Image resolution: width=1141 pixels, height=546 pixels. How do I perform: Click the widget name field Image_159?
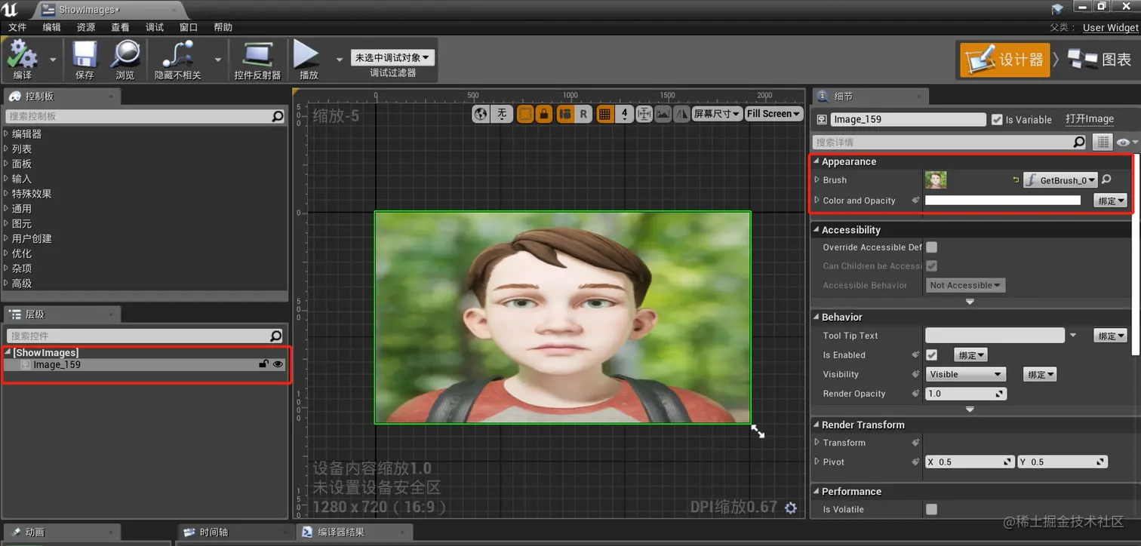(908, 119)
